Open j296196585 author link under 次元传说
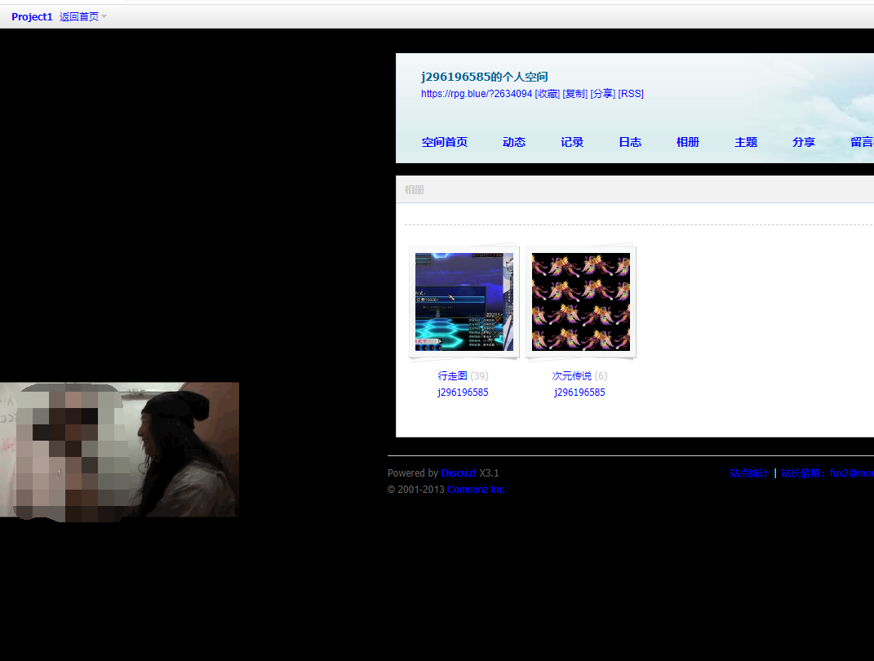874x661 pixels. pos(579,393)
